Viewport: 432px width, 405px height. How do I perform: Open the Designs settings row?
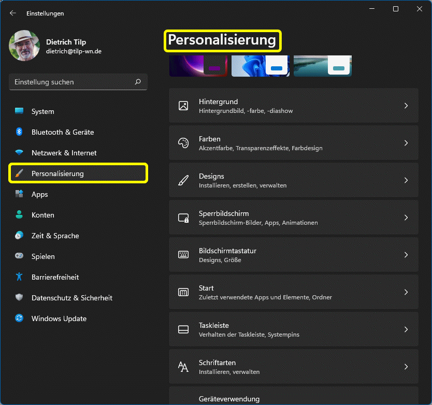pyautogui.click(x=293, y=181)
